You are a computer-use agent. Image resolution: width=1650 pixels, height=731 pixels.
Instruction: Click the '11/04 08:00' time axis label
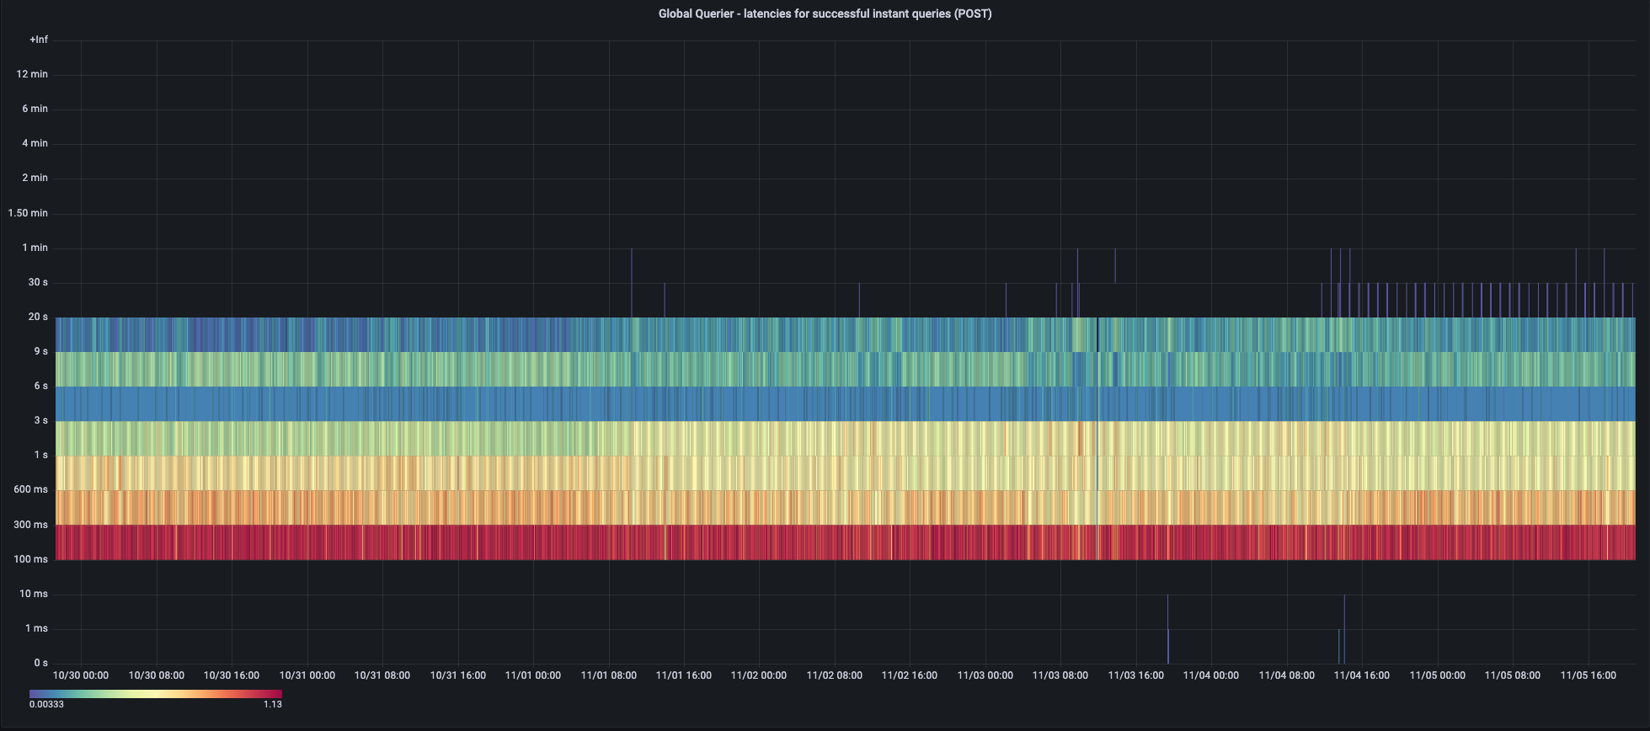1287,675
